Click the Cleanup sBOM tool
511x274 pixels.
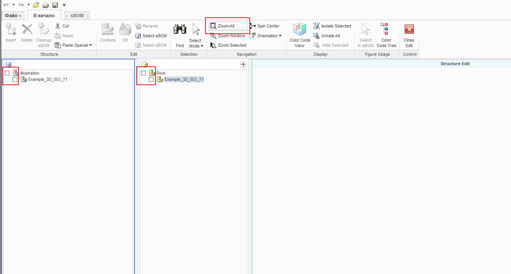(x=44, y=35)
